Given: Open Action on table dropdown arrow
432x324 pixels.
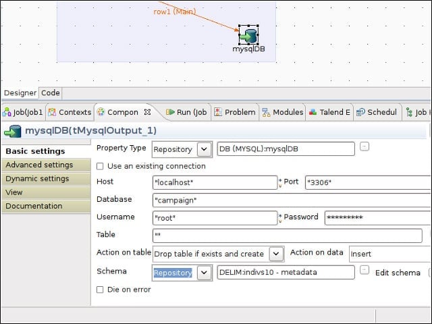Looking at the screenshot, I should pyautogui.click(x=276, y=254).
